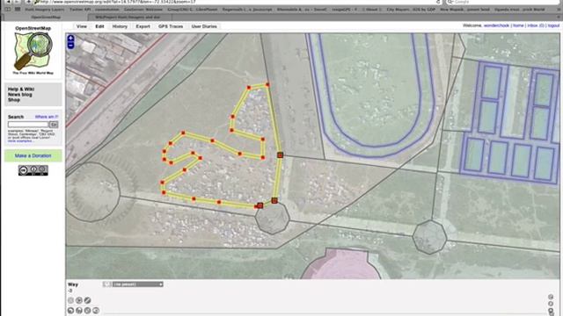
Task: Select the OpenStreetMap browser tab
Action: [x=46, y=17]
